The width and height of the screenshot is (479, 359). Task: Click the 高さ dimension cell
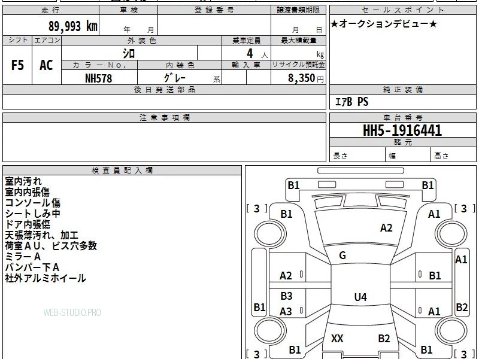(x=453, y=154)
